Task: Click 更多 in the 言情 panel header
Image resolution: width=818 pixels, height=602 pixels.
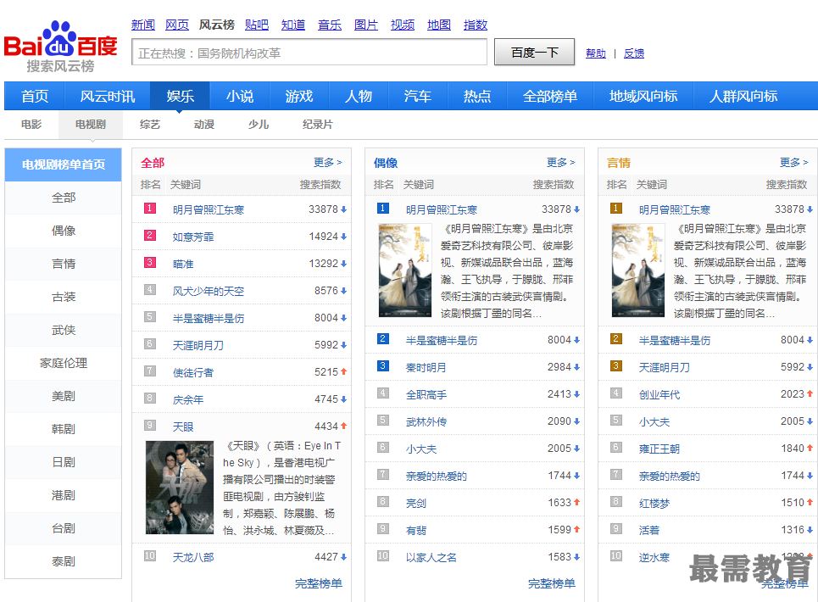Action: pyautogui.click(x=794, y=162)
